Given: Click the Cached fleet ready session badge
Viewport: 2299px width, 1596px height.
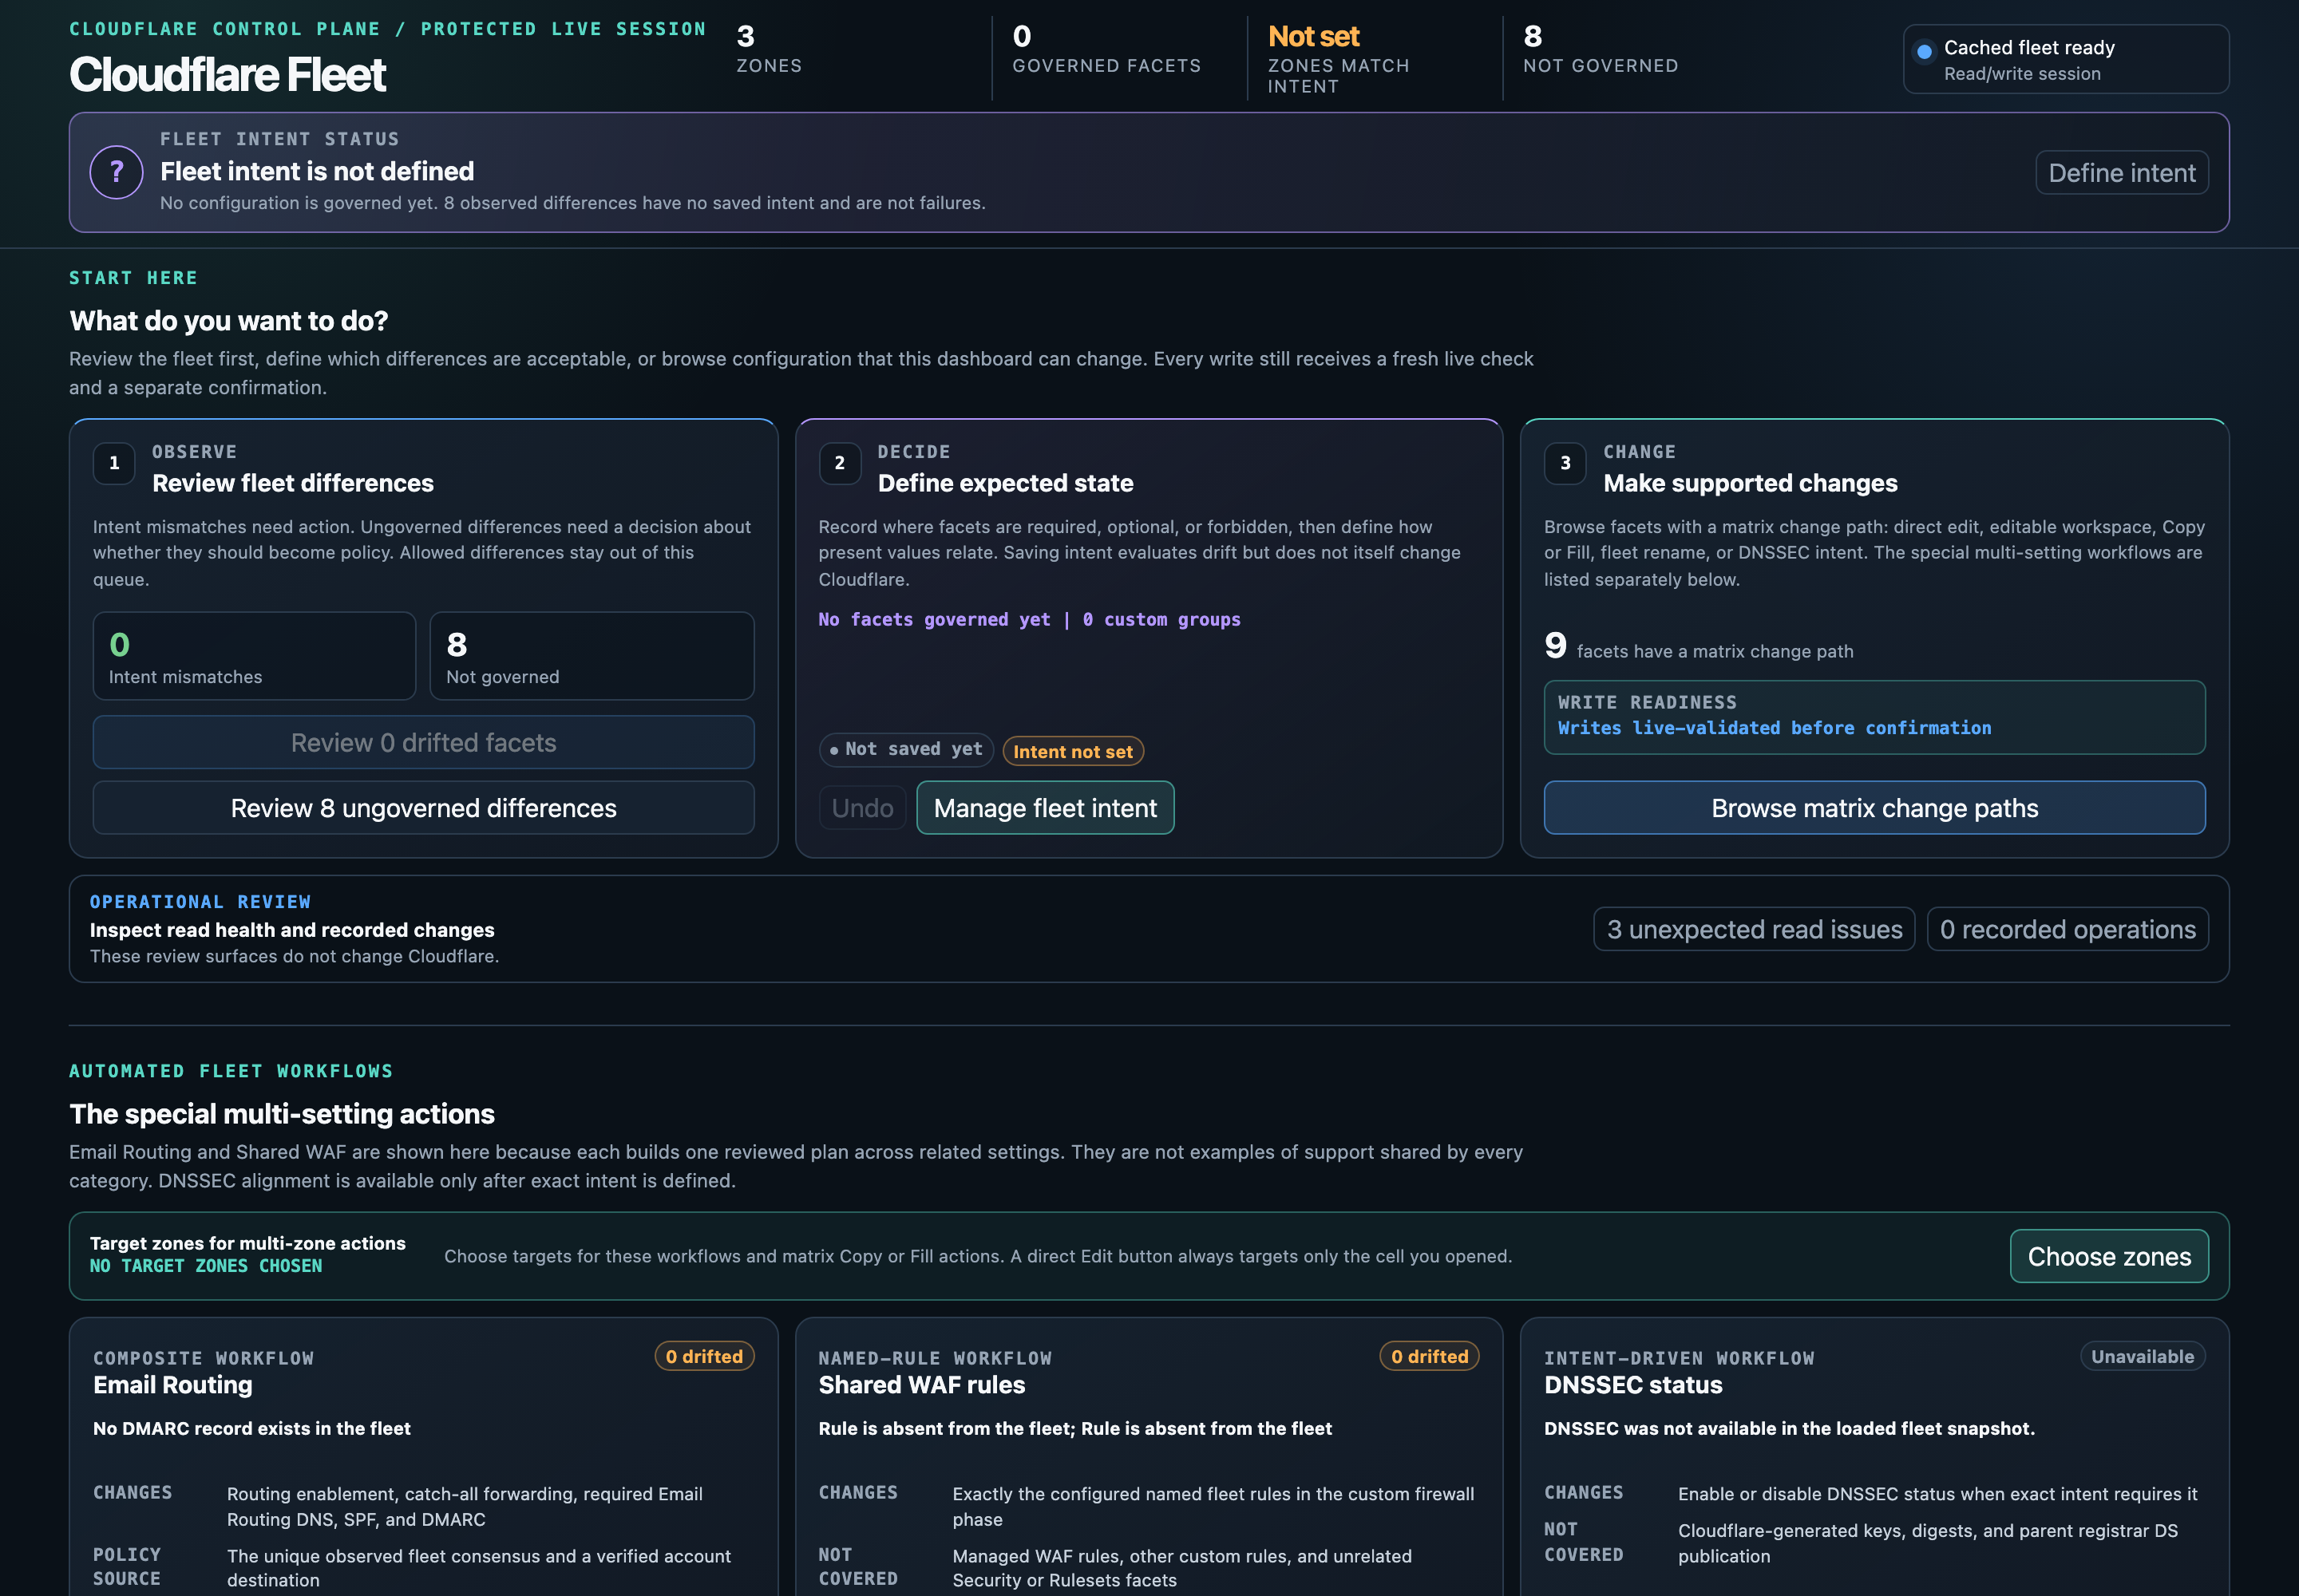Looking at the screenshot, I should coord(2065,59).
